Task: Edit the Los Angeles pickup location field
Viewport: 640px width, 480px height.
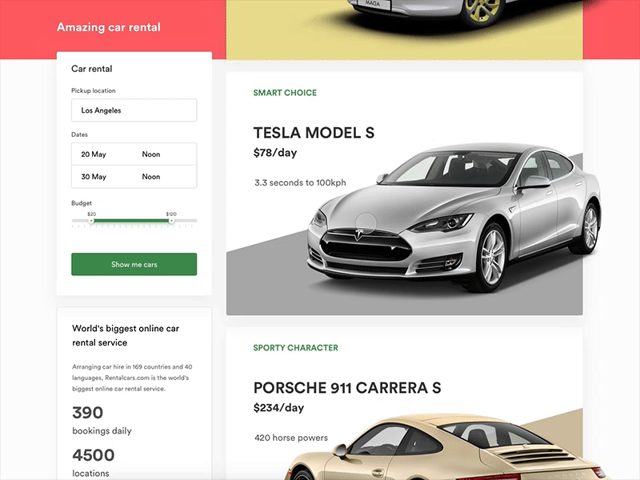Action: pos(134,110)
